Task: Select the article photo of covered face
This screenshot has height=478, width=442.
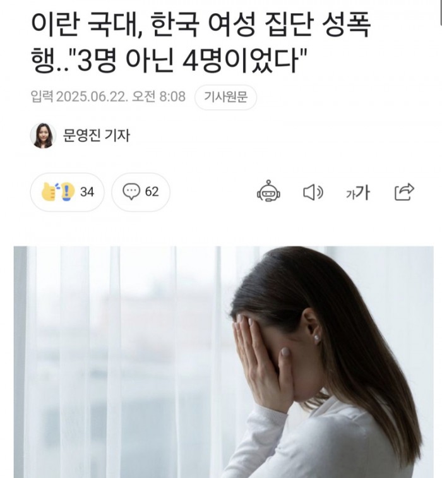Action: 224,362
